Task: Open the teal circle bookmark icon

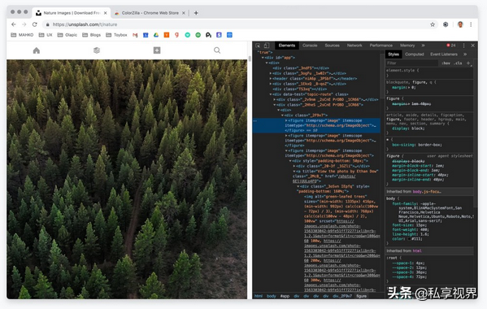Action: point(188,35)
